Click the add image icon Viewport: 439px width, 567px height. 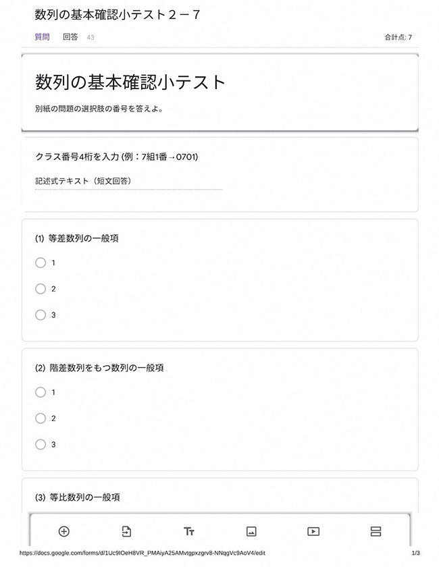251,531
